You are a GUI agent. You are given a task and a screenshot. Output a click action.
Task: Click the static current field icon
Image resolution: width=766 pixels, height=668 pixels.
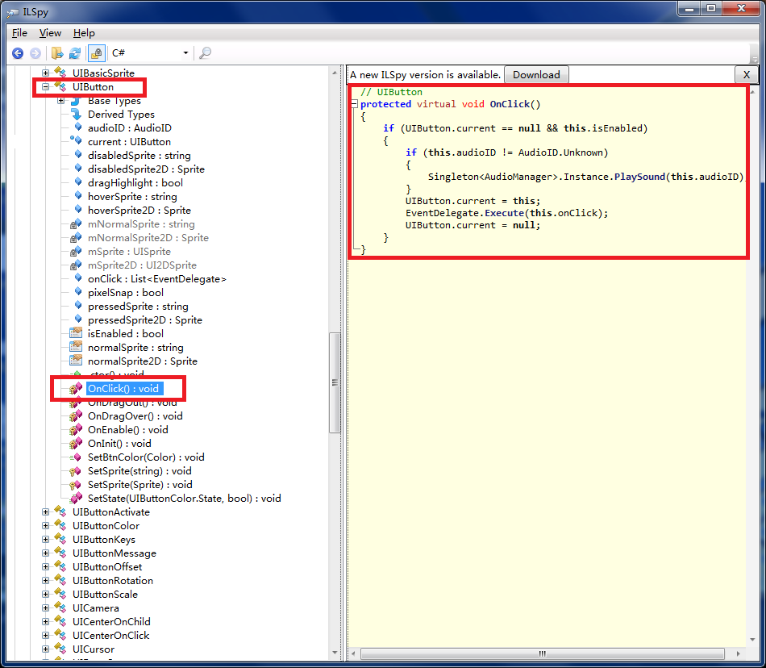77,140
